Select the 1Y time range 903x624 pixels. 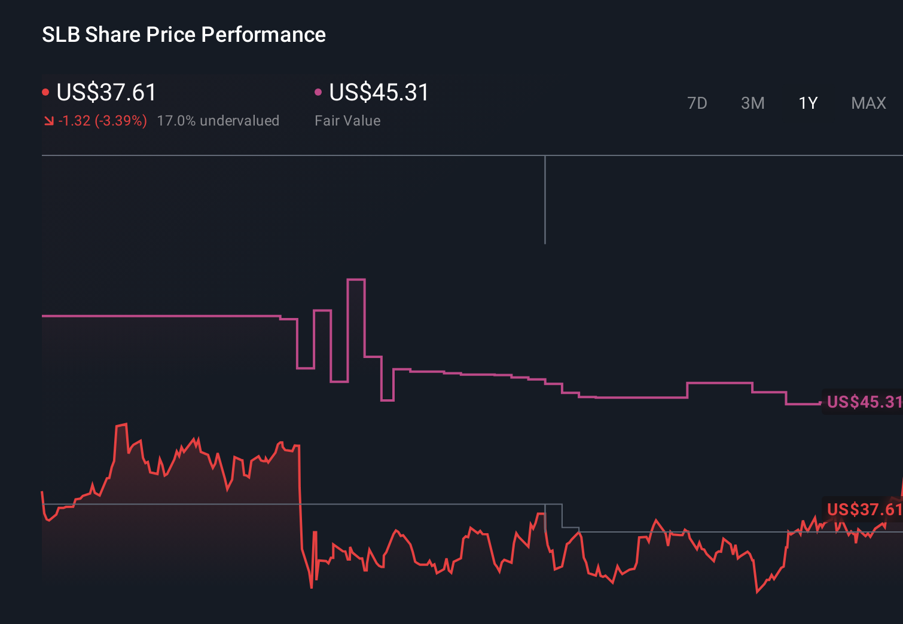click(807, 103)
